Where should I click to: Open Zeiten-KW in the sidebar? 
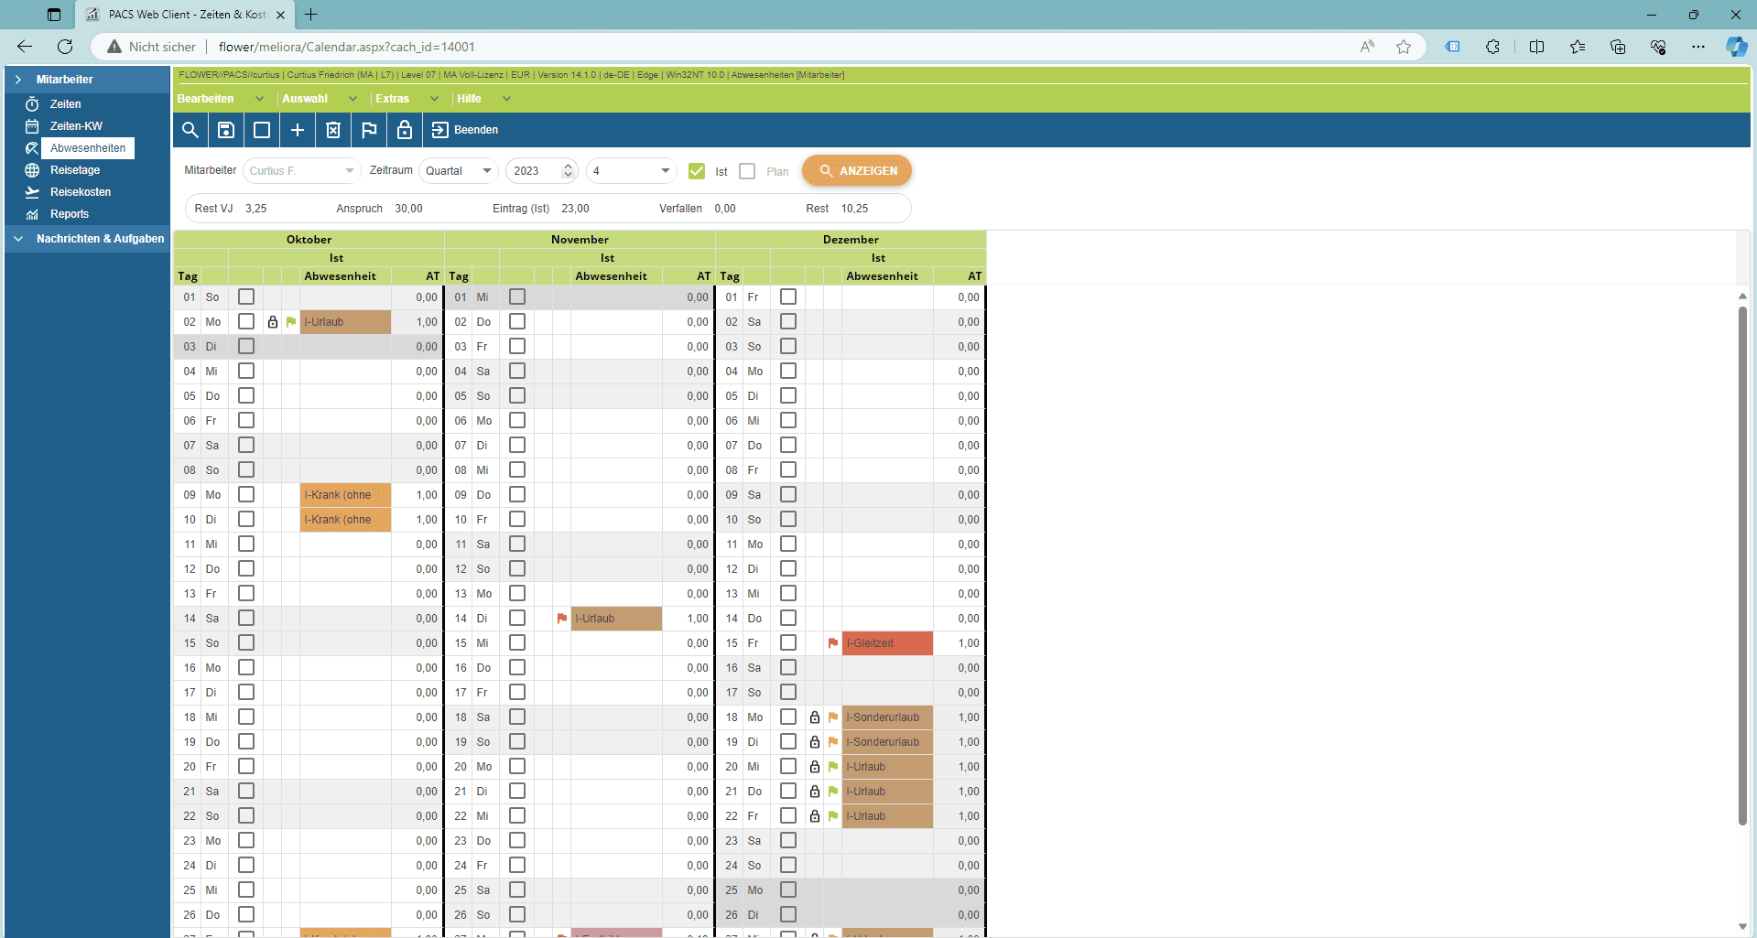click(76, 126)
